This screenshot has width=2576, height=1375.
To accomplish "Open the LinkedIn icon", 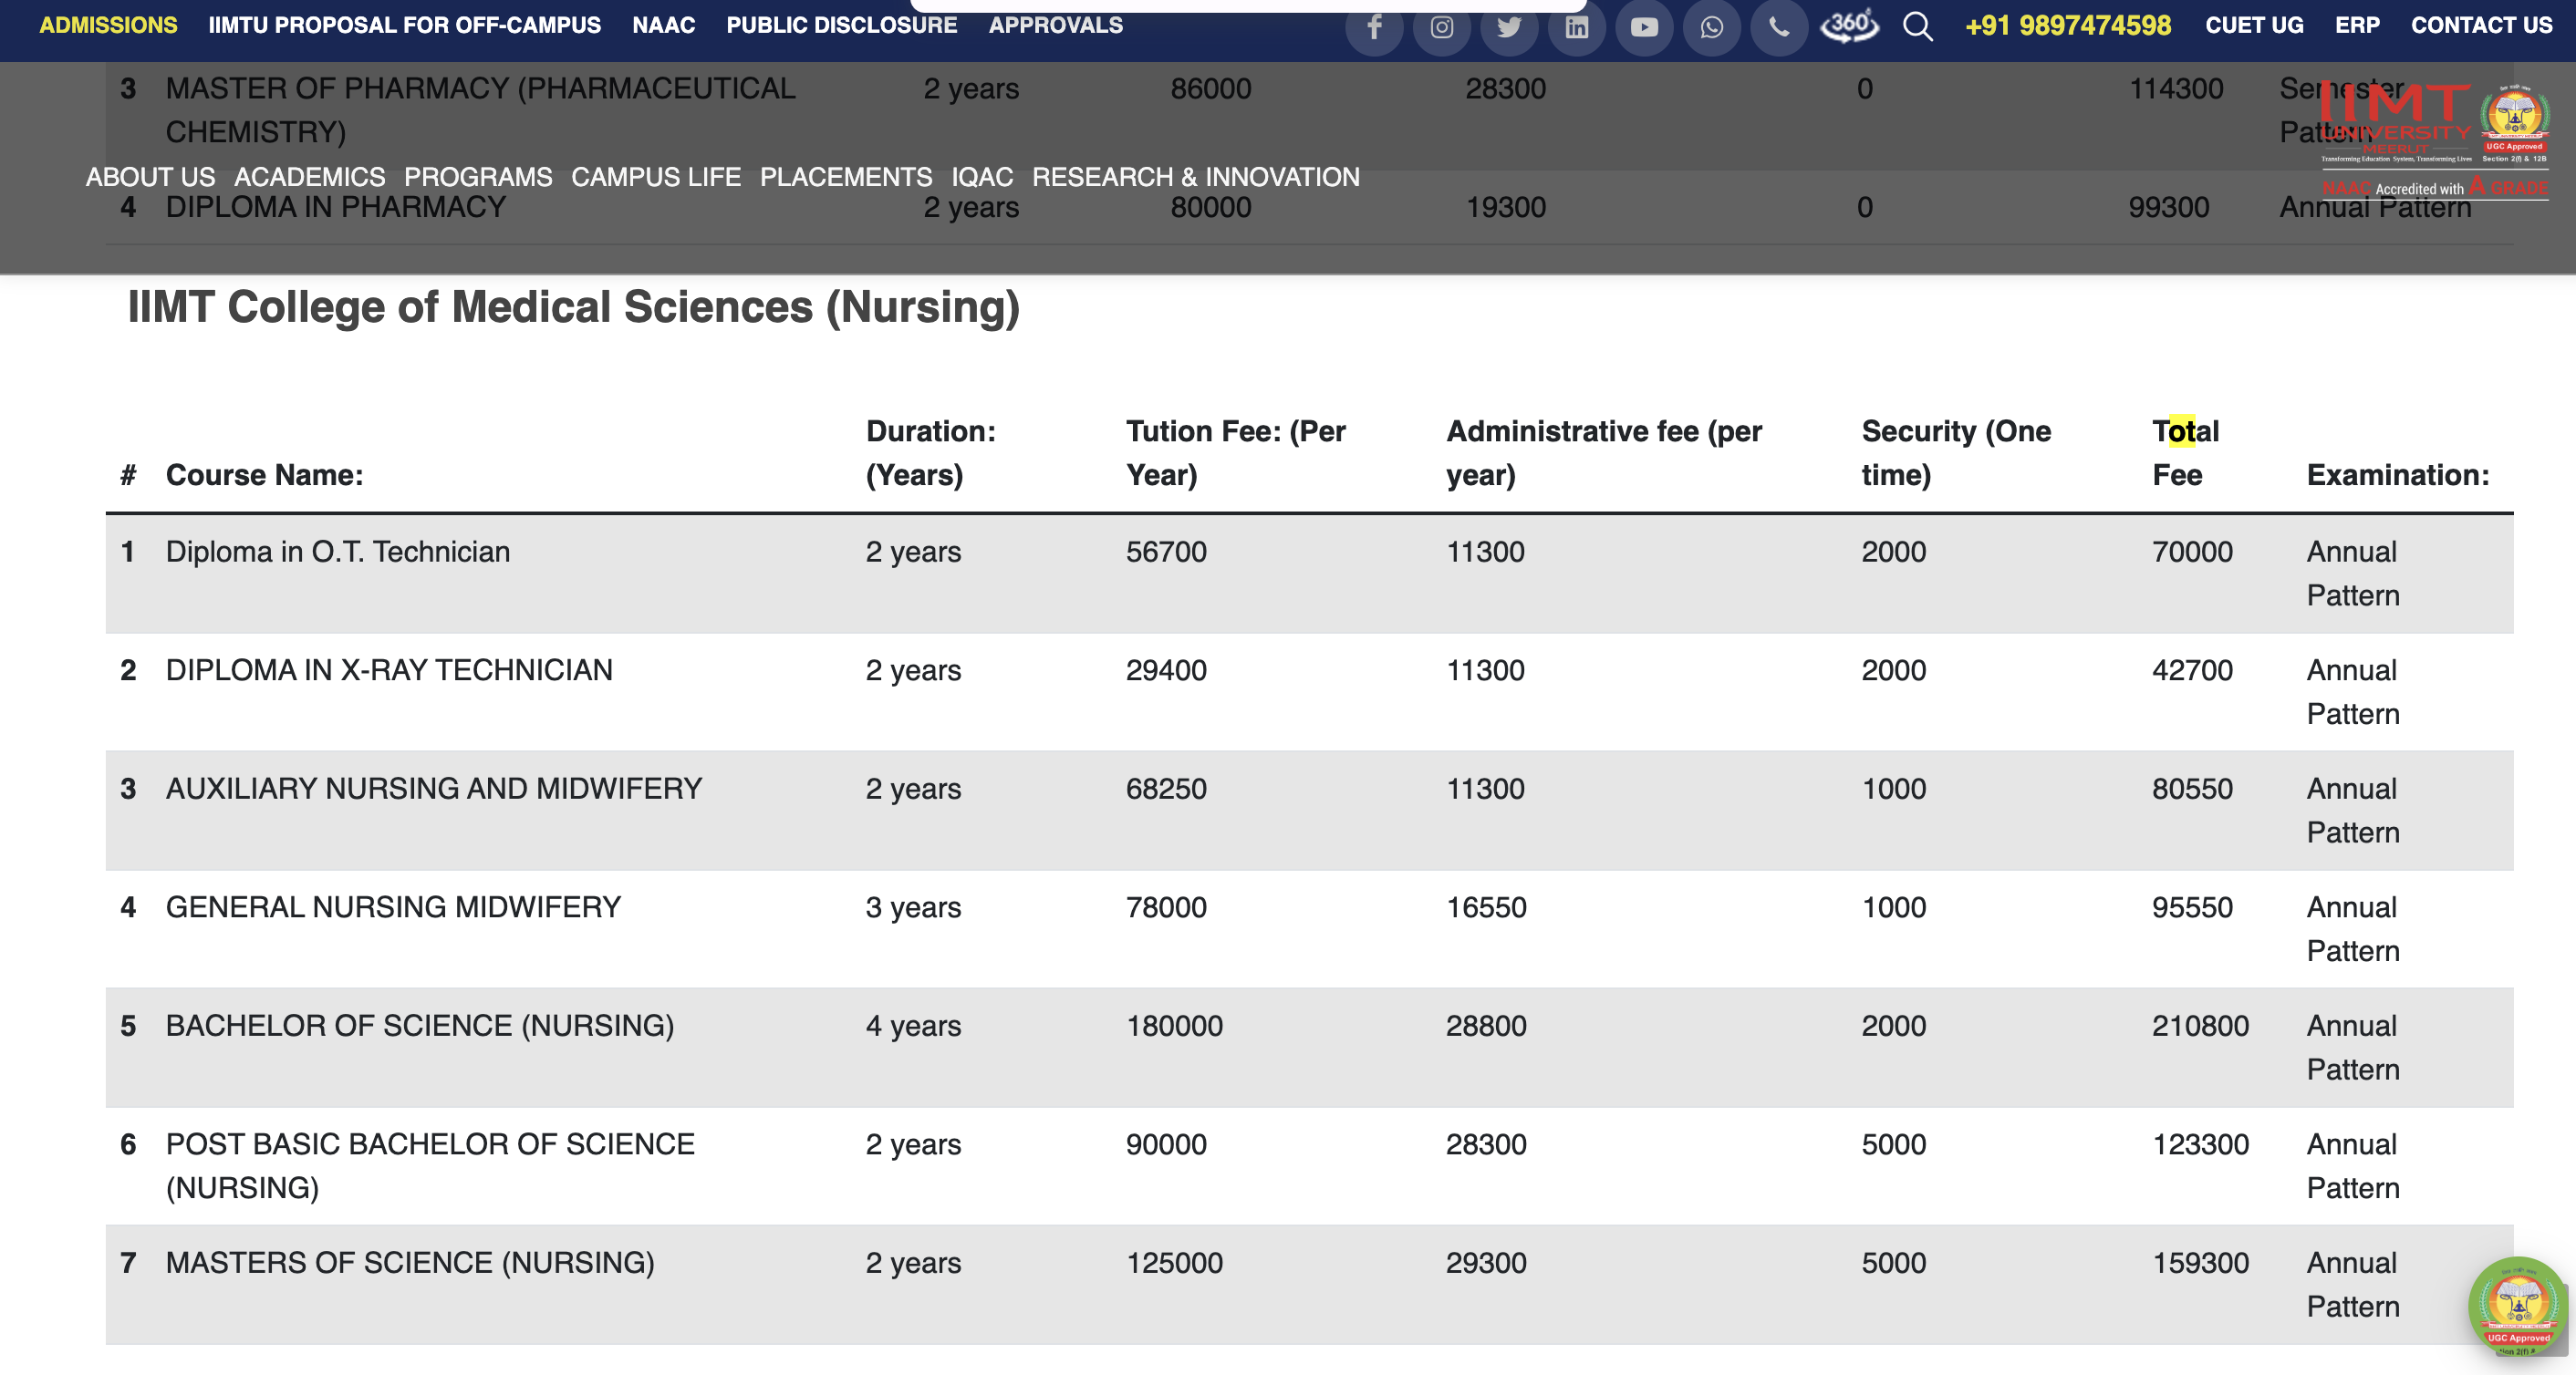I will [1577, 27].
